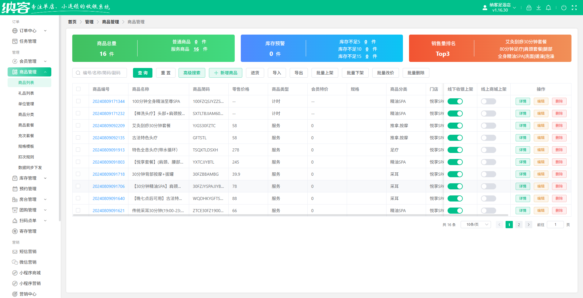Click the lock screen icon in header
Screen dimensions: 583x298
tap(529, 8)
